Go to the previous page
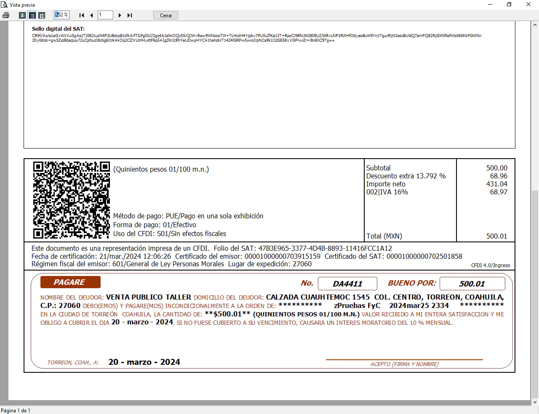 pyautogui.click(x=91, y=15)
